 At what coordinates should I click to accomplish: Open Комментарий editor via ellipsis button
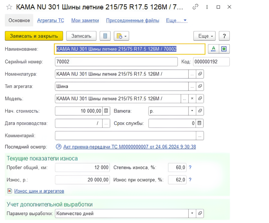coord(200,136)
